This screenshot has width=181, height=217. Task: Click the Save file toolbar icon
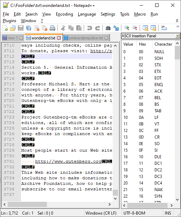(21, 28)
